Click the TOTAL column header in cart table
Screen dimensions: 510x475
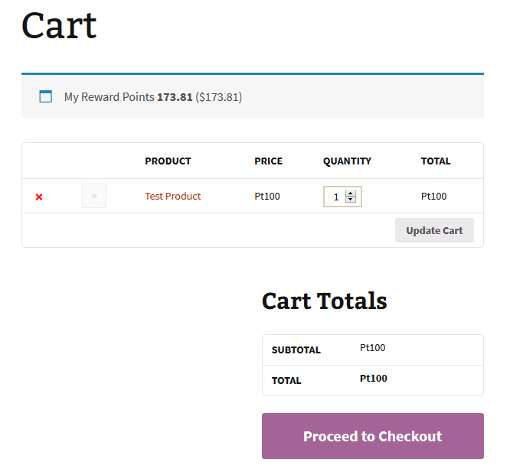click(436, 161)
